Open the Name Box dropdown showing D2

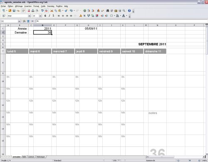tap(19, 21)
